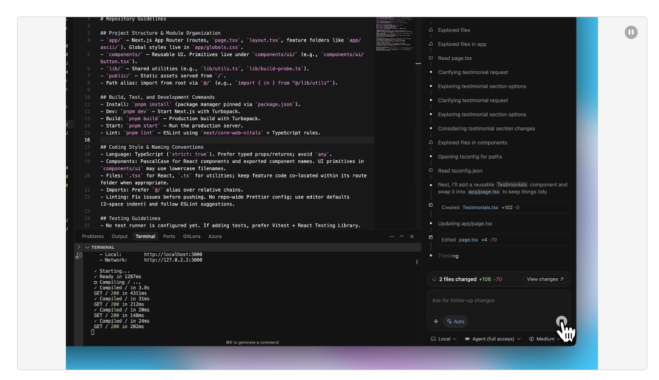Switch to the Output panel tab
The width and height of the screenshot is (659, 380).
pos(120,237)
